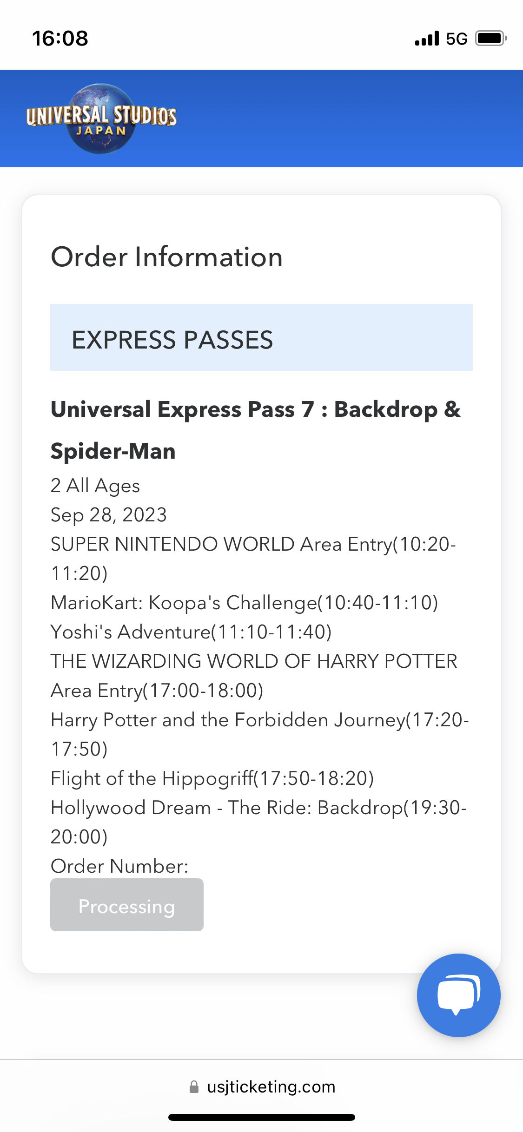Tap the Hollywood Dream Backdrop ride entry
Viewport: 523px width, 1132px height.
point(258,822)
